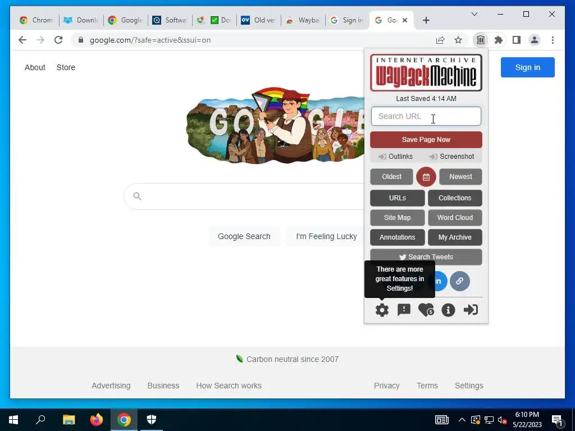Click the share page icon in address bar
The image size is (575, 431).
pos(440,40)
